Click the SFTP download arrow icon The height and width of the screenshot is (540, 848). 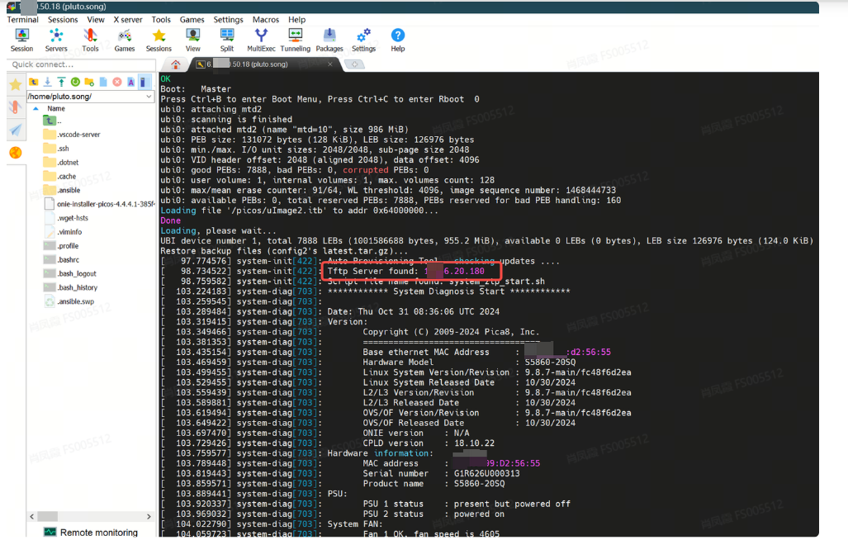[x=48, y=82]
